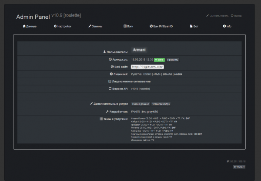The height and width of the screenshot is (181, 261).
Task: Click the table icon beside Логи
Action: [125, 26]
